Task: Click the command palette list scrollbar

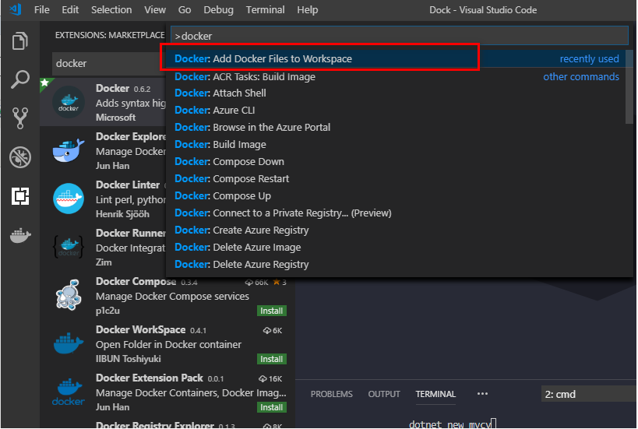Action: (629, 86)
